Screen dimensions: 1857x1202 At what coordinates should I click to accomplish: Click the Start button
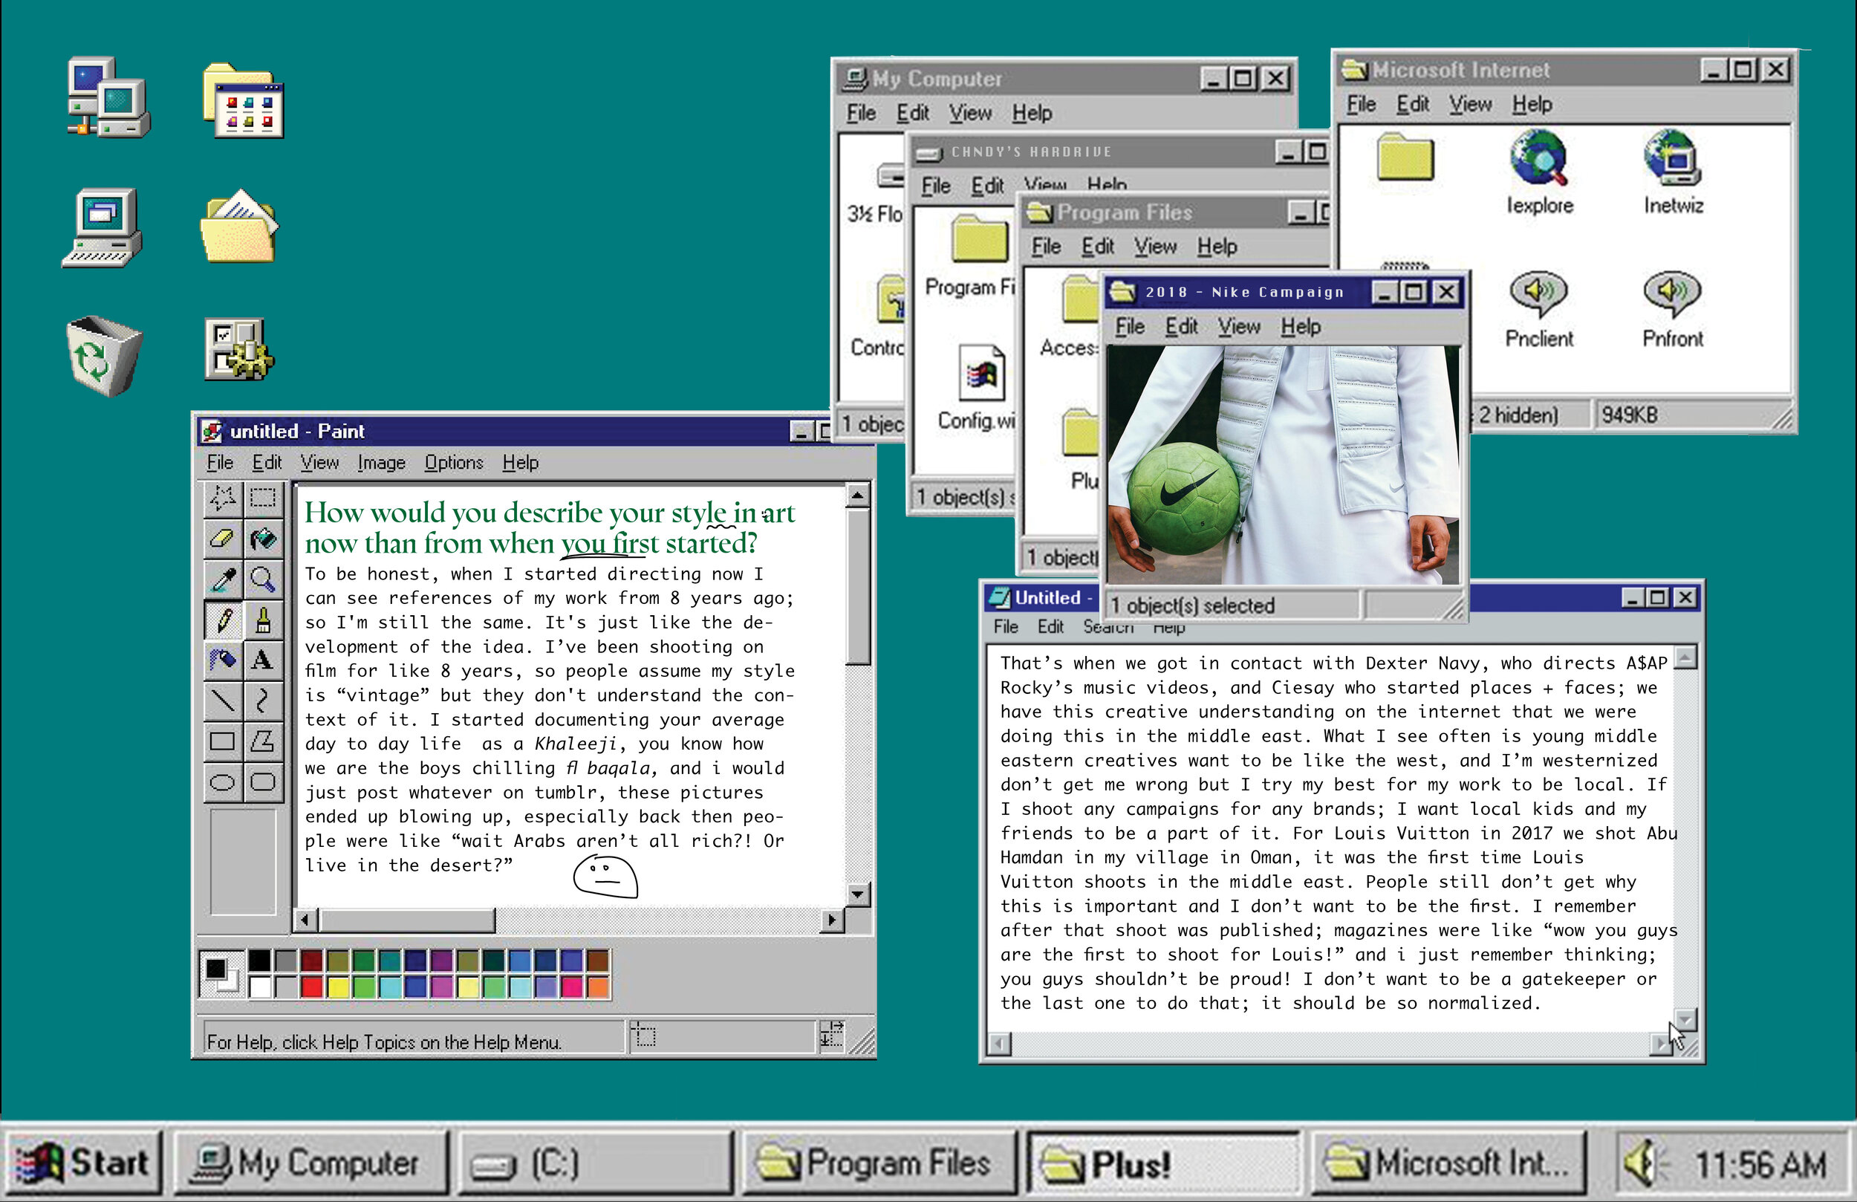(82, 1164)
